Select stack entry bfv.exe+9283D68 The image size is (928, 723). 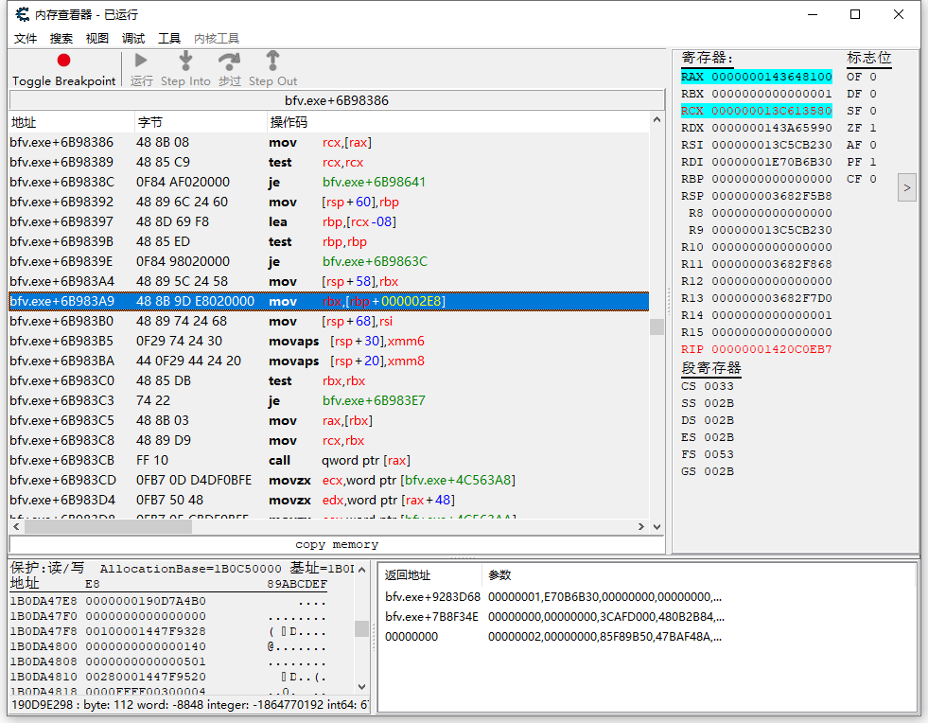coord(432,597)
